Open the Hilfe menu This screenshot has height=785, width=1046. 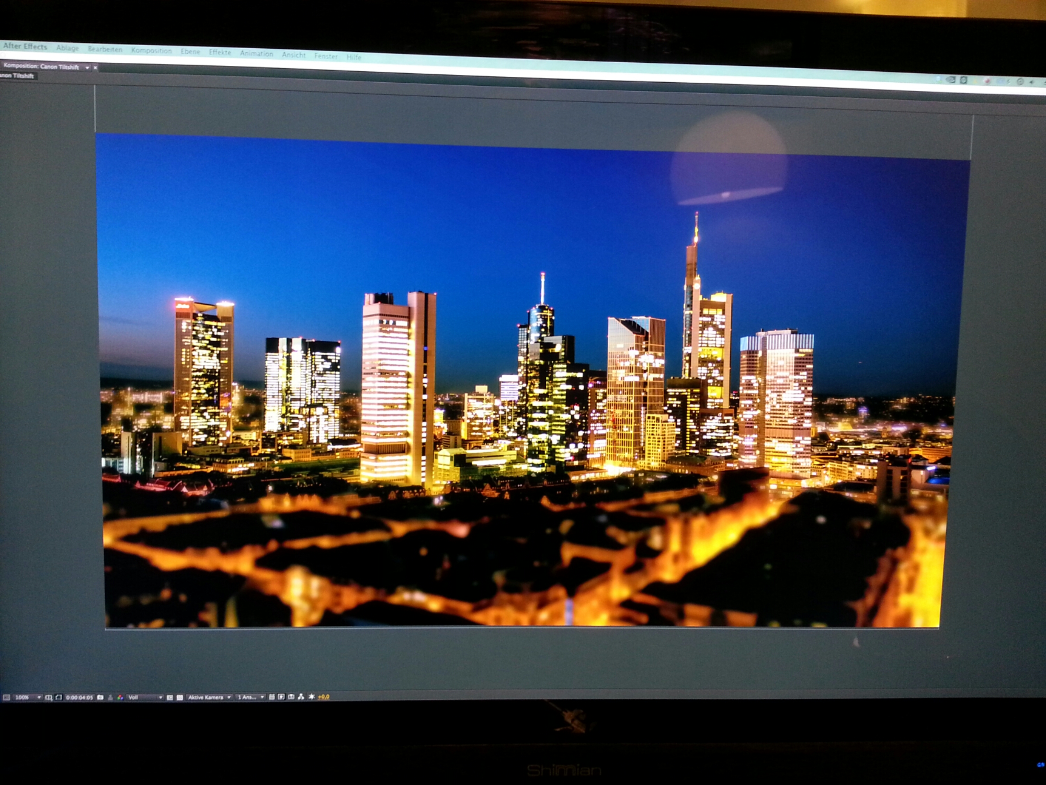(x=354, y=57)
